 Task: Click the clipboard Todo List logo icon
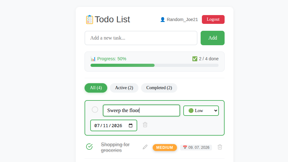pos(90,19)
